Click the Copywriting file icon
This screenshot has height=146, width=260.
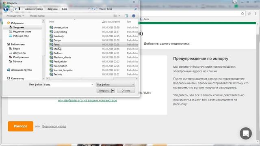tap(51, 32)
